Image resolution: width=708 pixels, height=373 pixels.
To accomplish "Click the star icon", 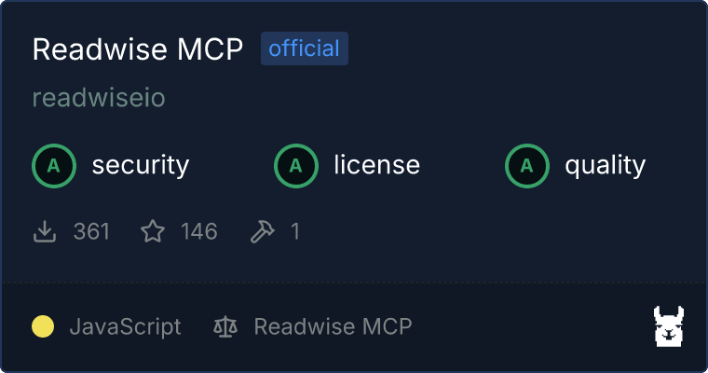I will 153,231.
